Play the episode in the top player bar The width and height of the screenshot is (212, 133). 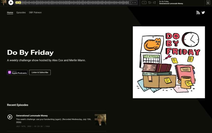tap(11, 3)
